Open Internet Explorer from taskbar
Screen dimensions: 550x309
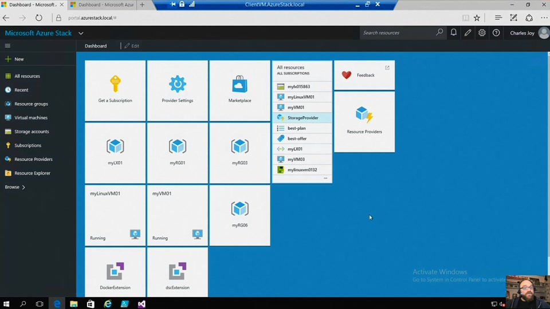[107, 304]
